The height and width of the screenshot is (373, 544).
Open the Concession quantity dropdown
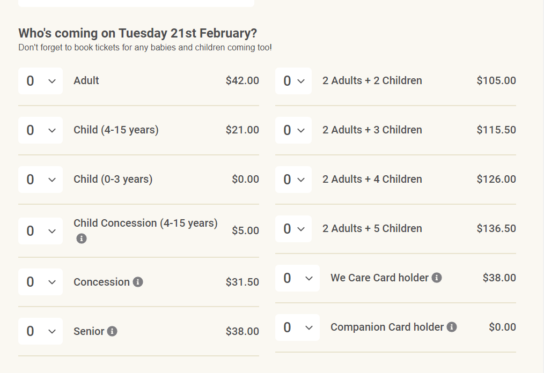point(40,282)
